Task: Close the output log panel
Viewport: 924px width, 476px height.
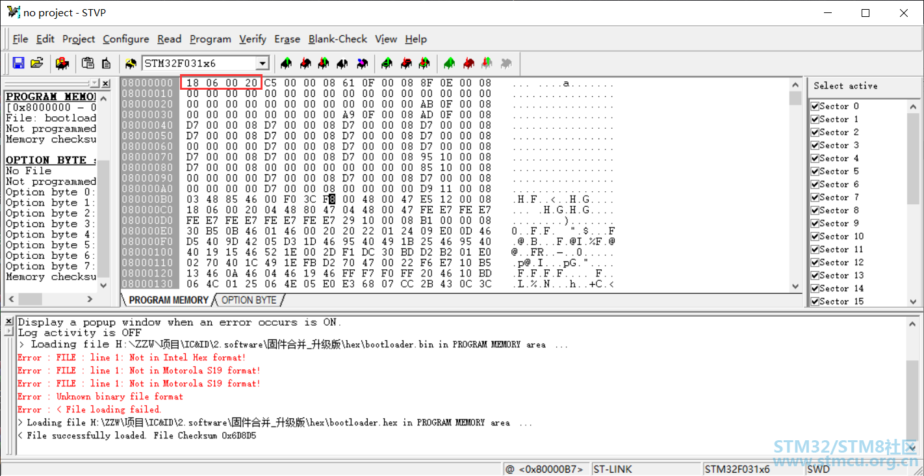Action: [x=8, y=321]
